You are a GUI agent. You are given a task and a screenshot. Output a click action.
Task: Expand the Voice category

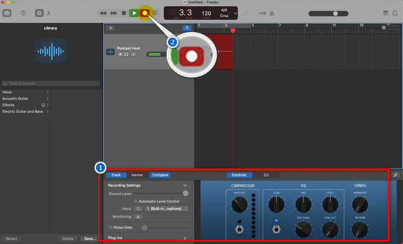pos(25,92)
